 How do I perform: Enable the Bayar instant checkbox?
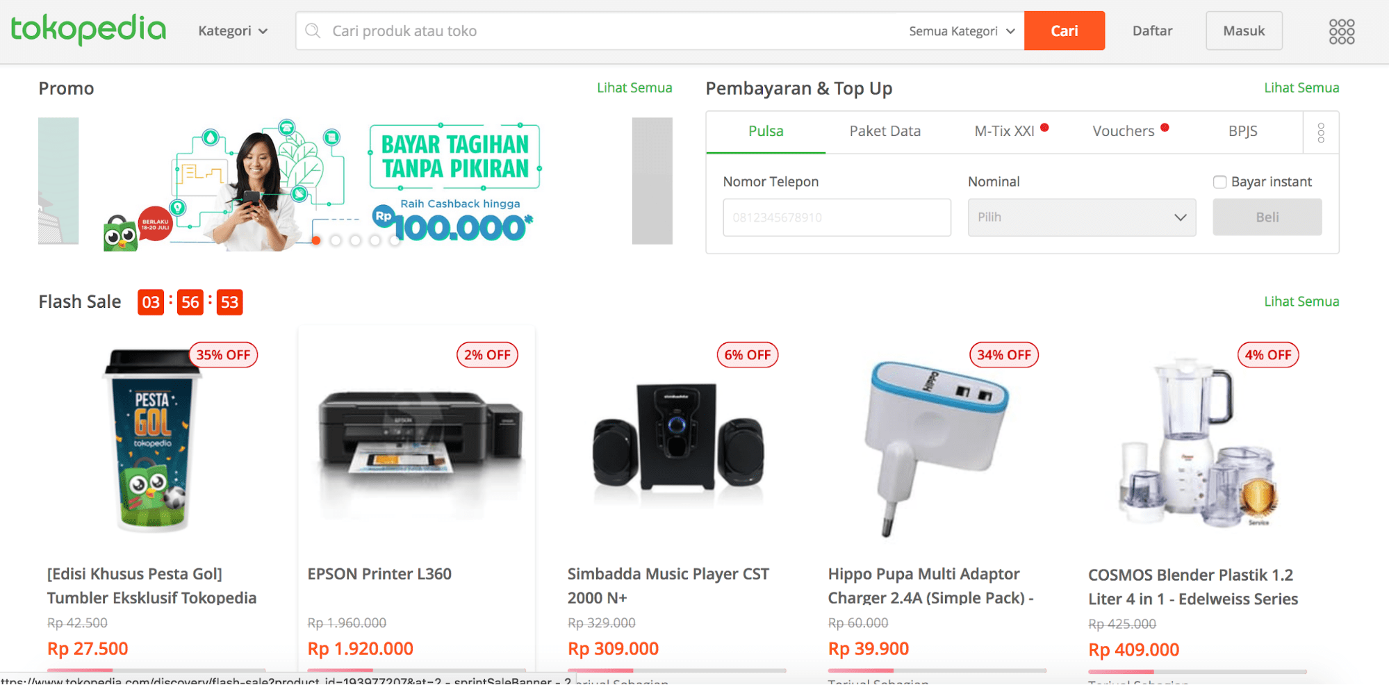(1219, 182)
